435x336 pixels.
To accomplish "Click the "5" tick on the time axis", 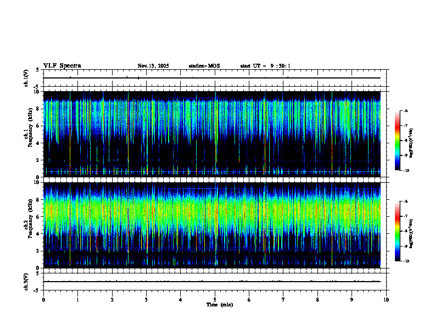I will tap(215, 300).
